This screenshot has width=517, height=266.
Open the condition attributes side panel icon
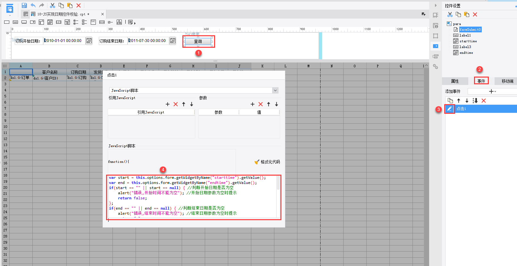tap(436, 56)
